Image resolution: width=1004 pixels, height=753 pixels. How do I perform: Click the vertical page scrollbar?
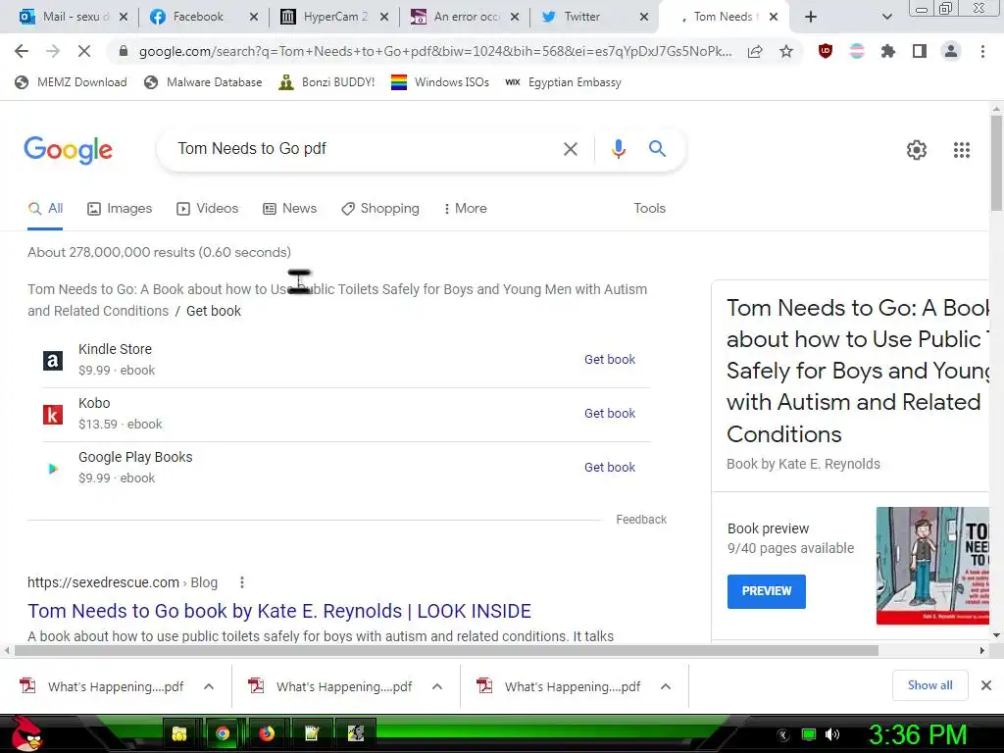996,164
